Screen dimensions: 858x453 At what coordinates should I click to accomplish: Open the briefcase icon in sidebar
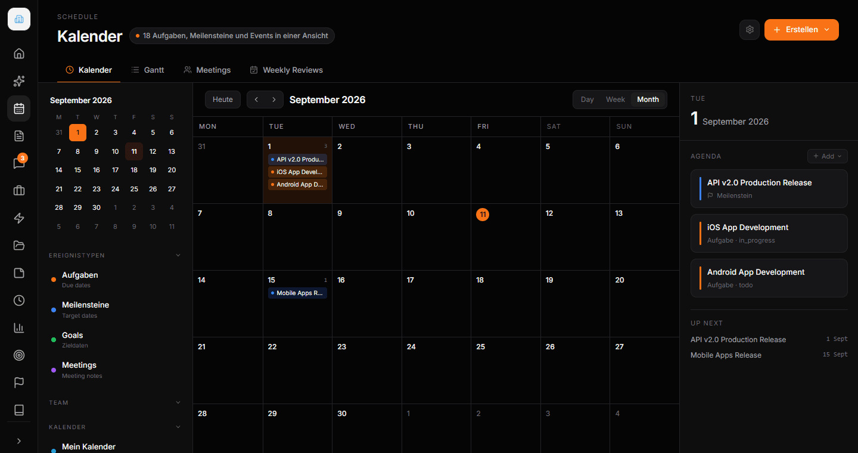tap(19, 191)
